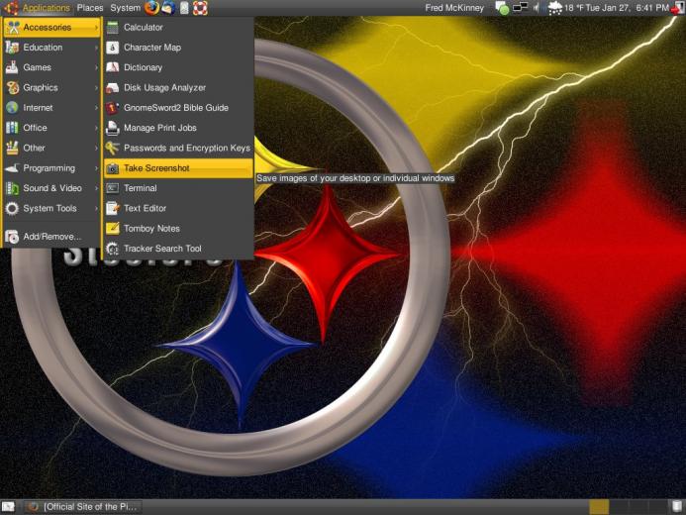Click the Show Desktop button in bottom panel
Screen dimensions: 686x515
pyautogui.click(x=8, y=507)
